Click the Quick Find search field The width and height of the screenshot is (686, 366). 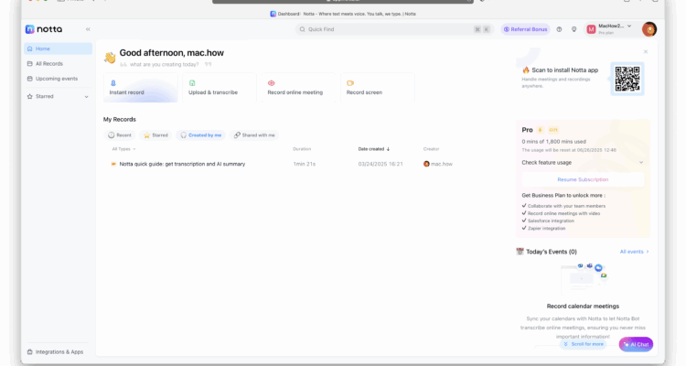pyautogui.click(x=394, y=29)
